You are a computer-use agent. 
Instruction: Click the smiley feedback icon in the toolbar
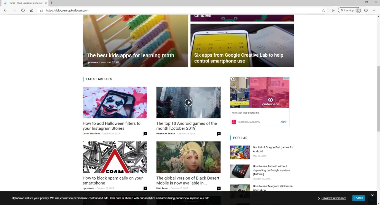(x=366, y=10)
